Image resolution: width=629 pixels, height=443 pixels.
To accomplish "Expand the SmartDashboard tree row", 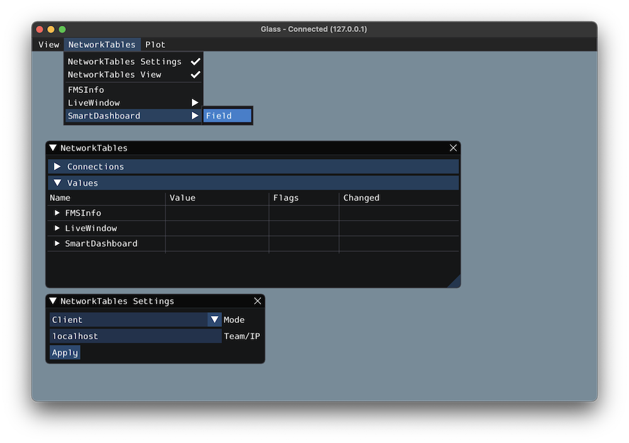I will pos(58,243).
